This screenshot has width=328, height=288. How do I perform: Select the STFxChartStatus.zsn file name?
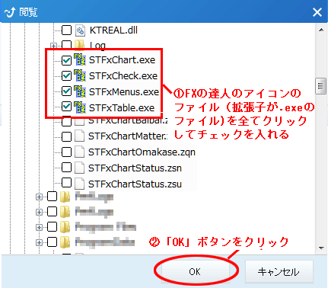135,168
